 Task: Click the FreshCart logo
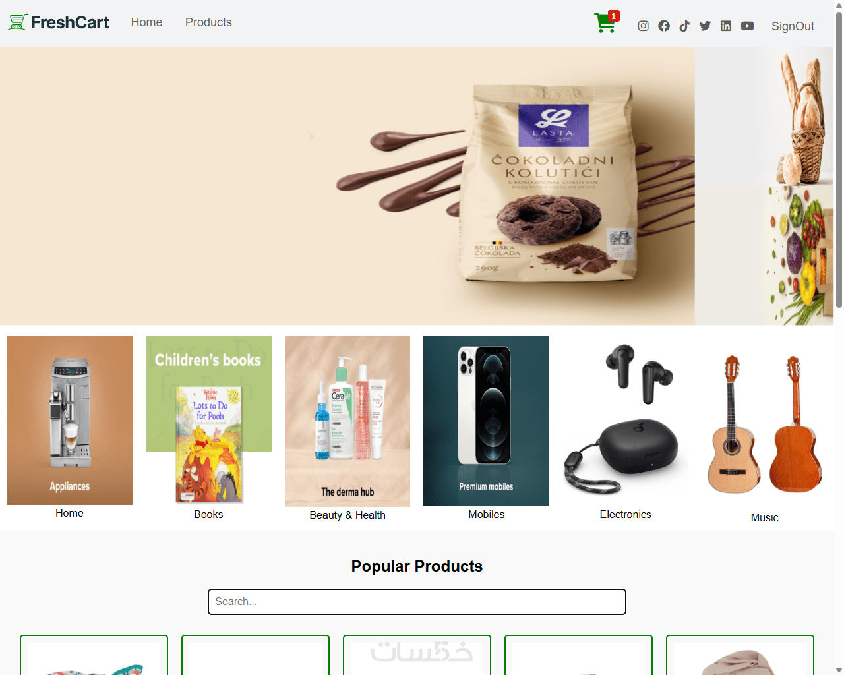click(59, 22)
